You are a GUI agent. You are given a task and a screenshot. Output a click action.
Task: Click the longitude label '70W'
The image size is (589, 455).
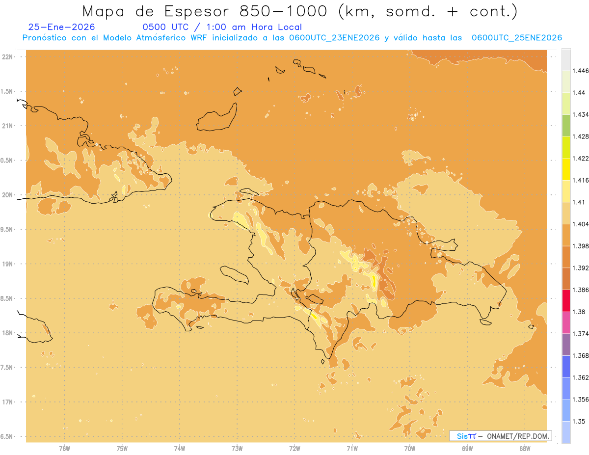(x=410, y=448)
